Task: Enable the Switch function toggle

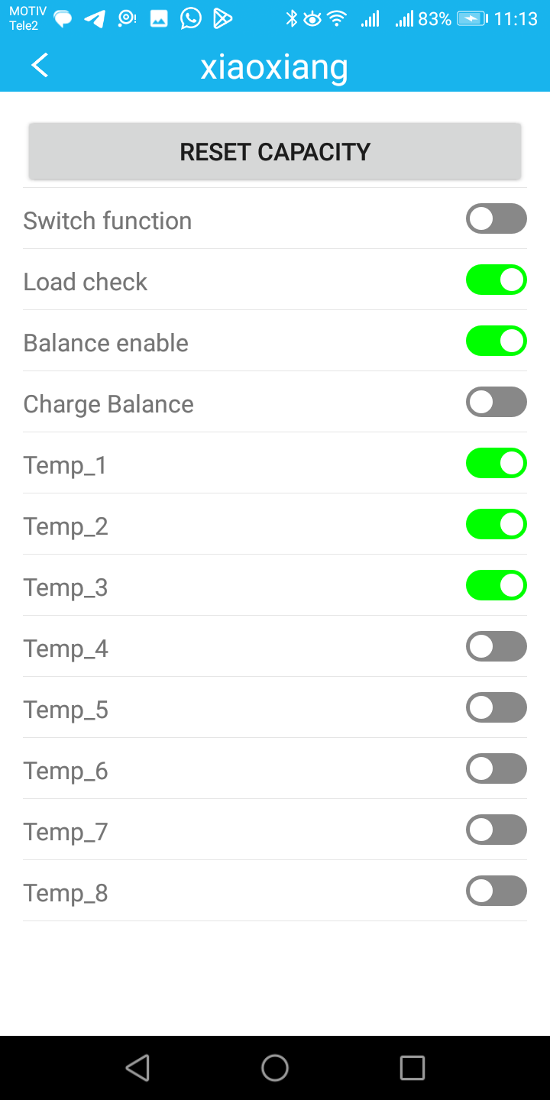Action: (x=497, y=218)
